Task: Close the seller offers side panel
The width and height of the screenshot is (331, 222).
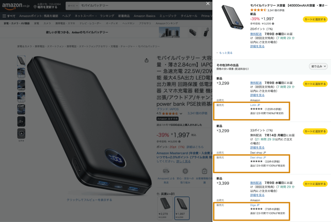Action: 208,4
